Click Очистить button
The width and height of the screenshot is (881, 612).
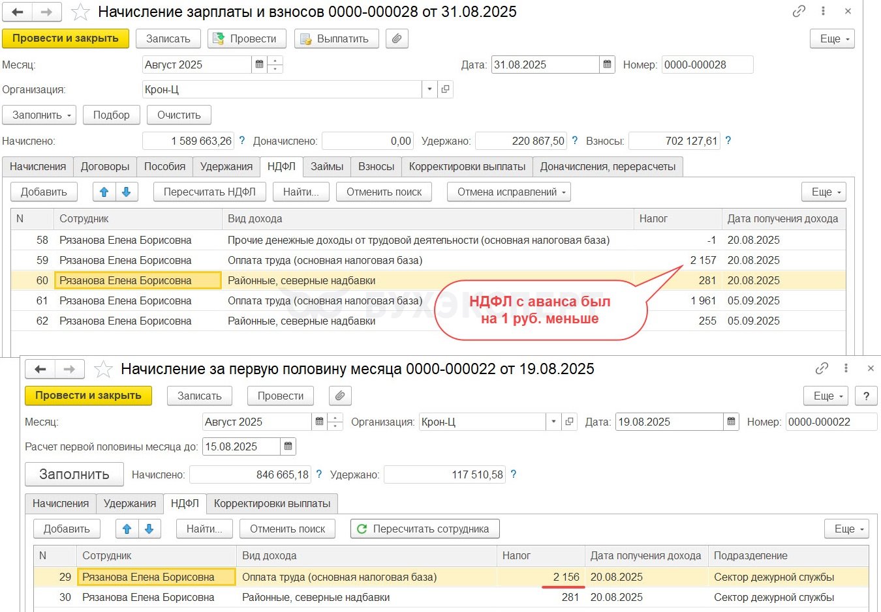tap(179, 115)
